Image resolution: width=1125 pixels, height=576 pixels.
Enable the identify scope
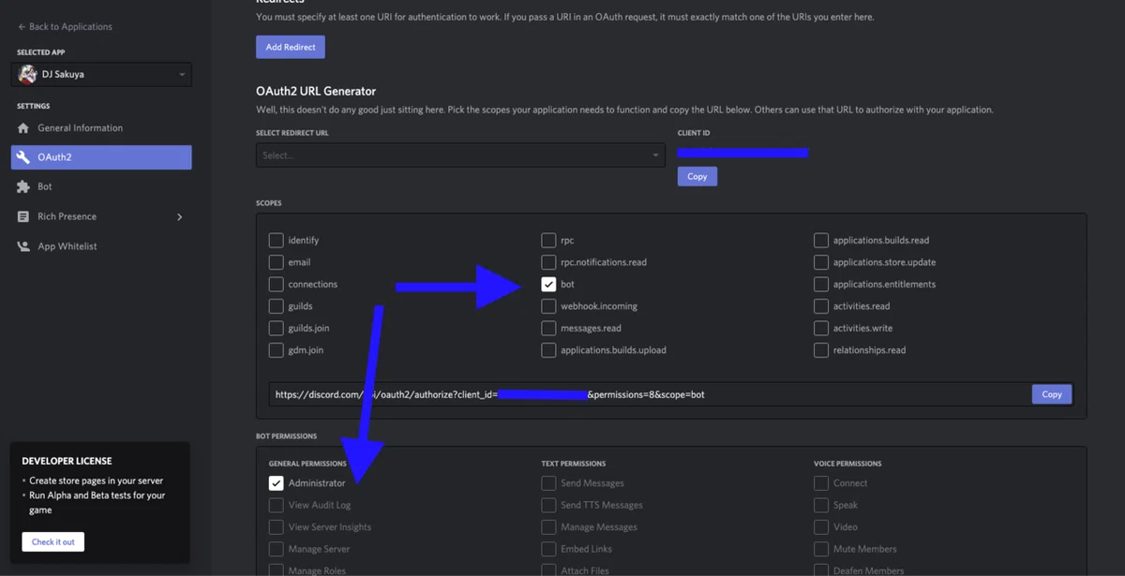[x=276, y=241]
